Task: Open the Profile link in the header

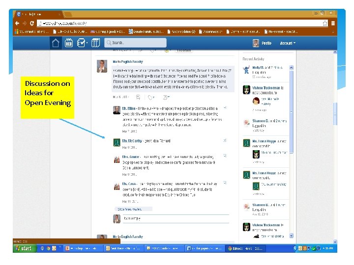Action: pos(266,43)
